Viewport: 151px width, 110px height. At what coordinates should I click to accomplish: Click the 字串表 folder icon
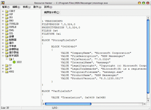coord(7,46)
